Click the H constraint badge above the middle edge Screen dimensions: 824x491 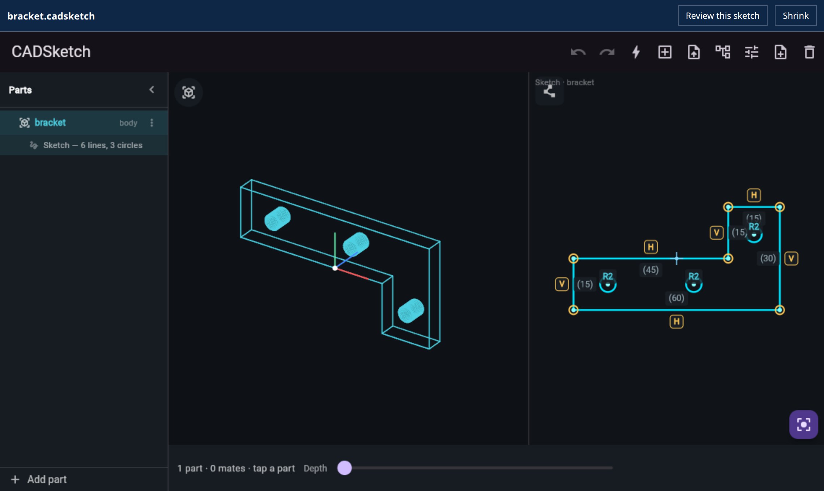click(651, 247)
